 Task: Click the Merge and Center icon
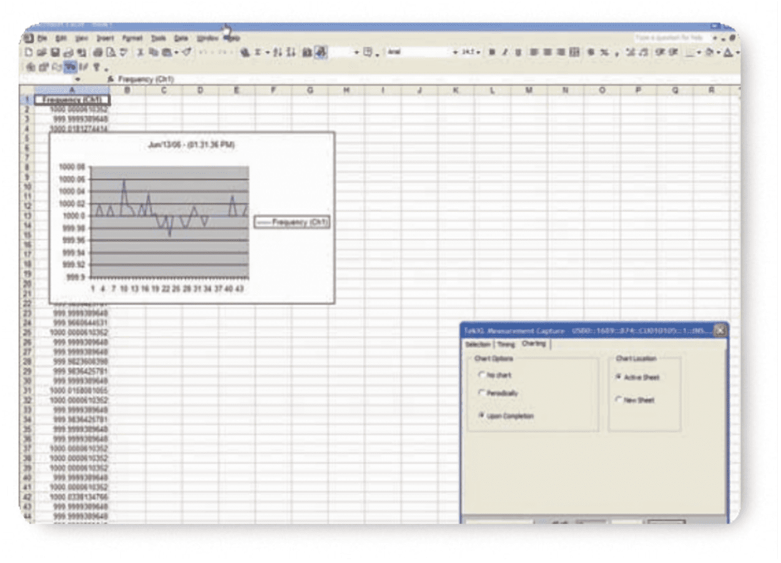[574, 53]
